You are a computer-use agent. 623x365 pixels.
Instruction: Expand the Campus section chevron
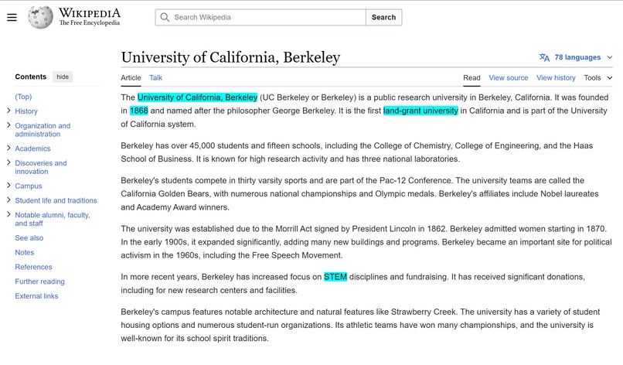coord(9,186)
